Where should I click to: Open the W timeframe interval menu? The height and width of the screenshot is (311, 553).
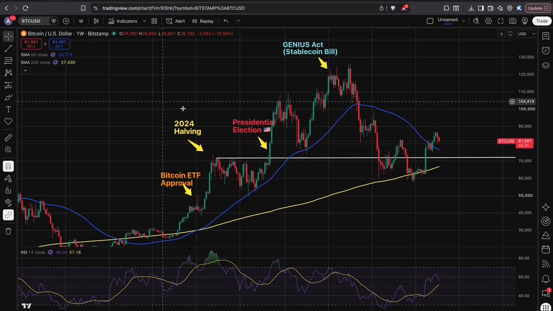pos(81,21)
